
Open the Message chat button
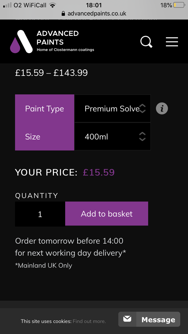[x=149, y=319]
